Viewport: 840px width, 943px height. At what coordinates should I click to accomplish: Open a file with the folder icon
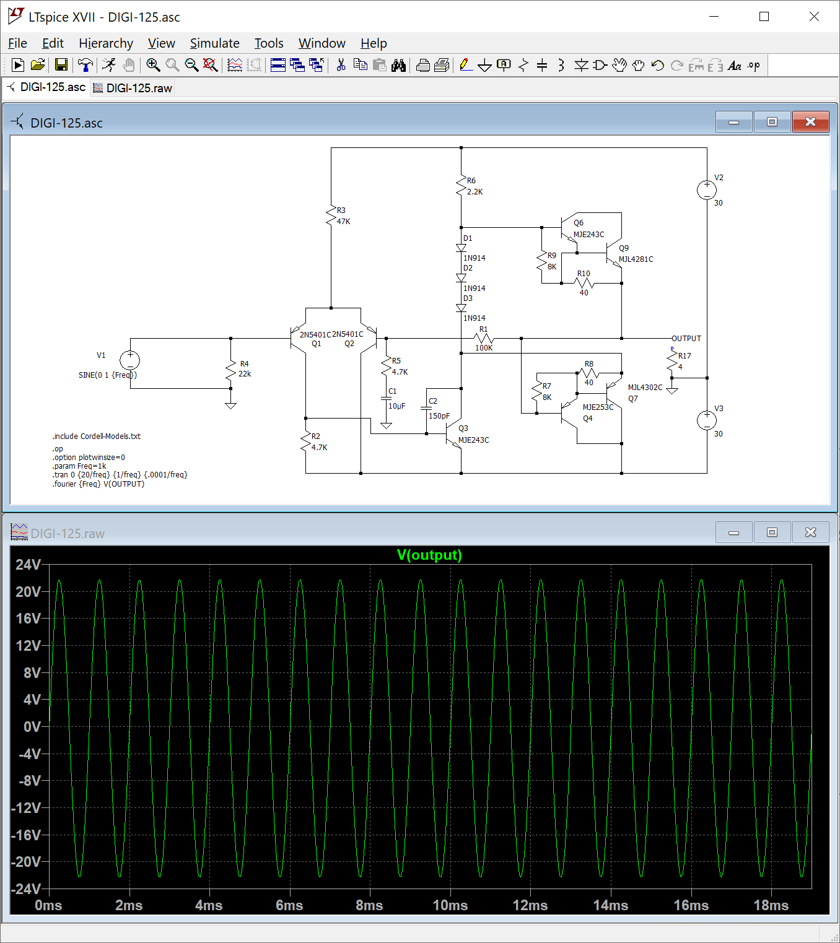(x=38, y=65)
